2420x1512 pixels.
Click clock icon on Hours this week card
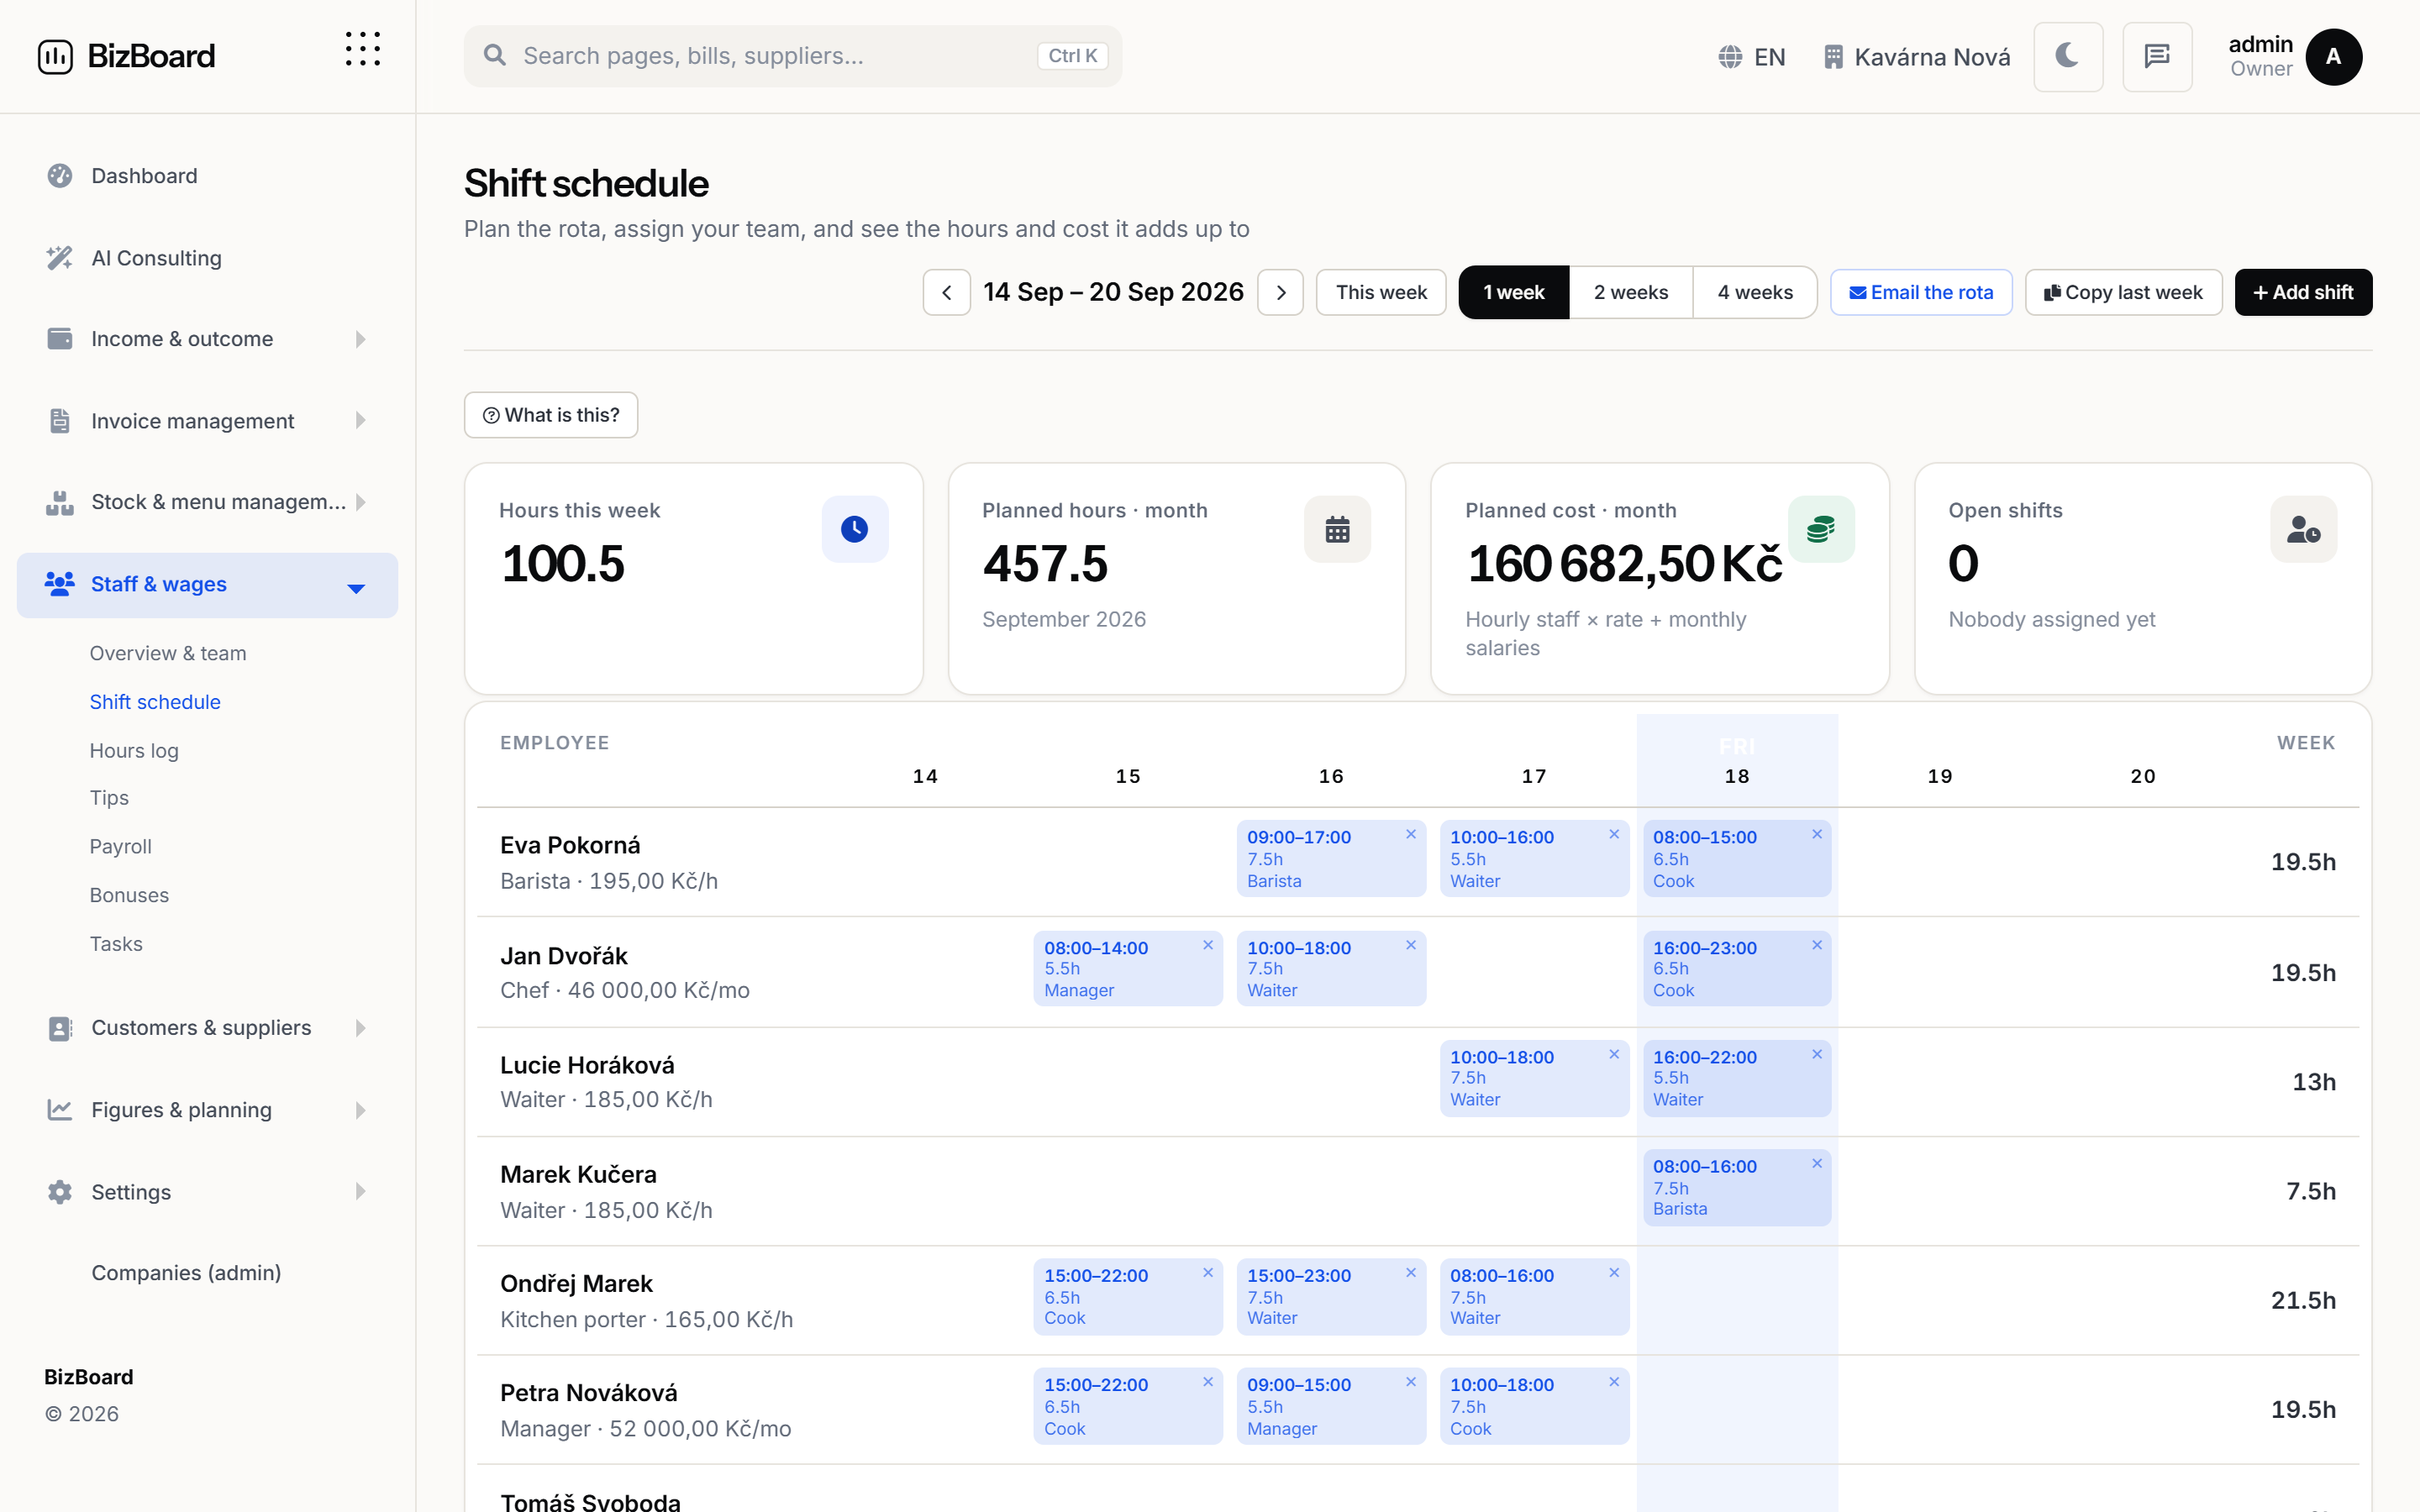point(855,529)
